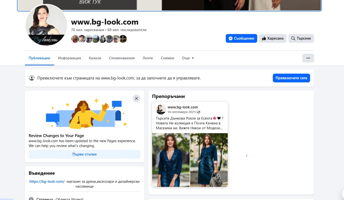Open the three-dot page options menu

pos(308,58)
